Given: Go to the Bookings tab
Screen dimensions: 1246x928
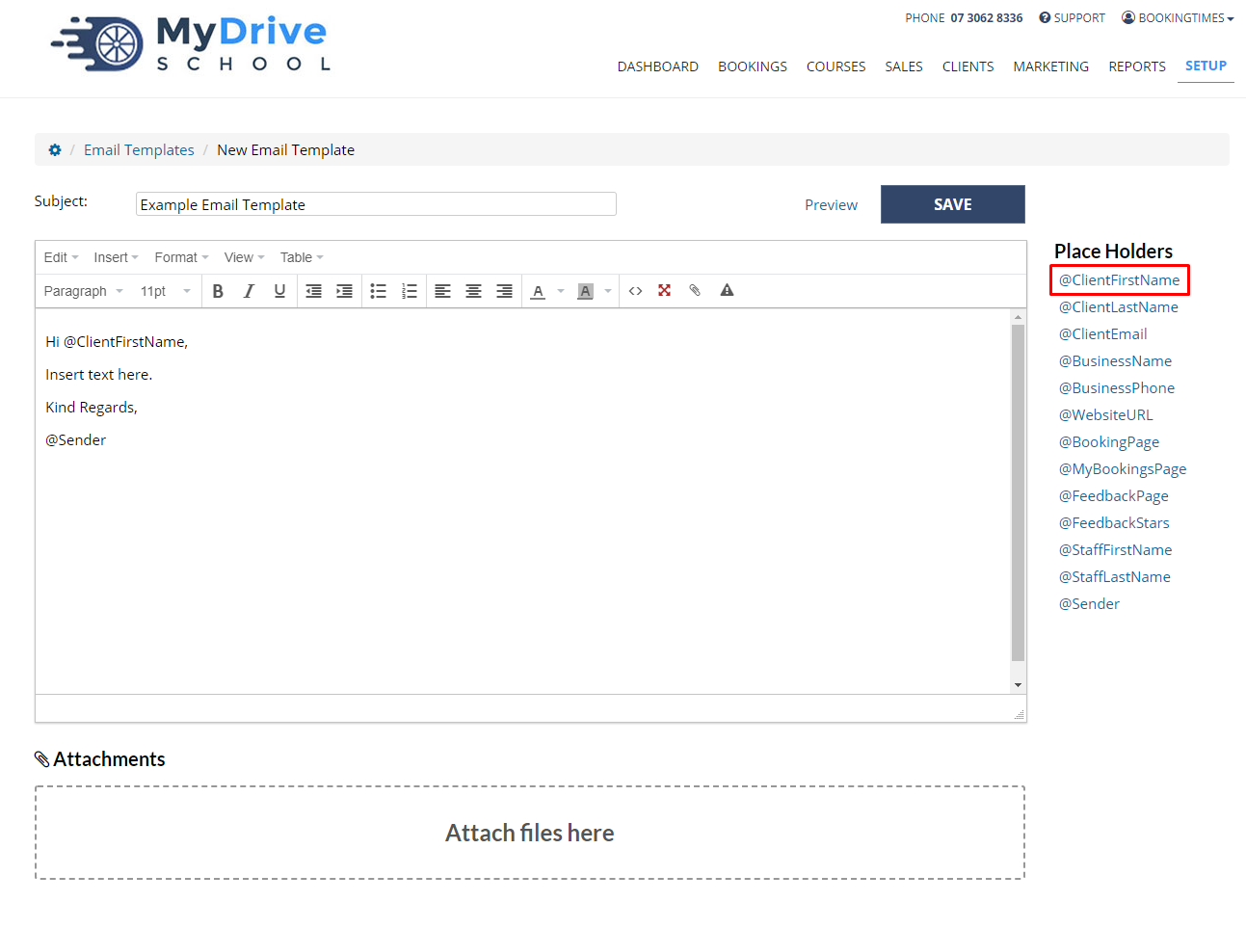Looking at the screenshot, I should pyautogui.click(x=753, y=66).
